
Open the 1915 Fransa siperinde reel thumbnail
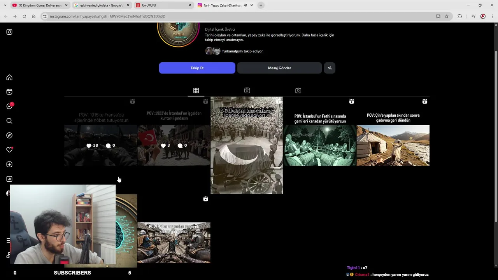tap(101, 145)
